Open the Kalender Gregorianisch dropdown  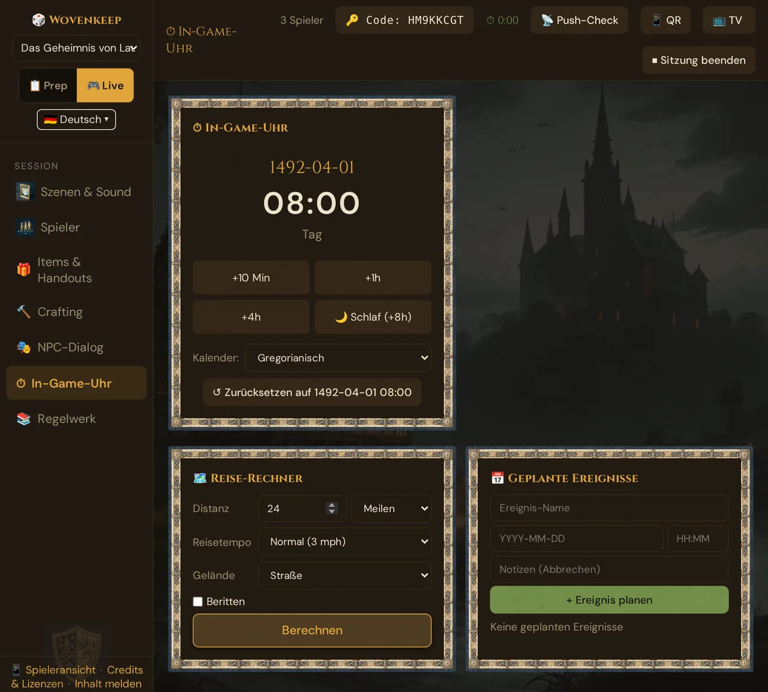pos(338,358)
